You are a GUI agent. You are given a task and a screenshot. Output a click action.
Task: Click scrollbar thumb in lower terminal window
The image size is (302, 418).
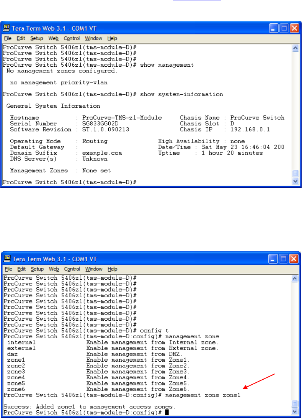coord(295,403)
